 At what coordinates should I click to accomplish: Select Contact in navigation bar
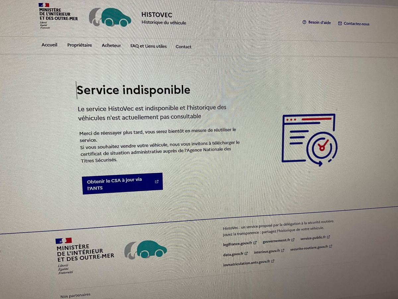click(183, 47)
